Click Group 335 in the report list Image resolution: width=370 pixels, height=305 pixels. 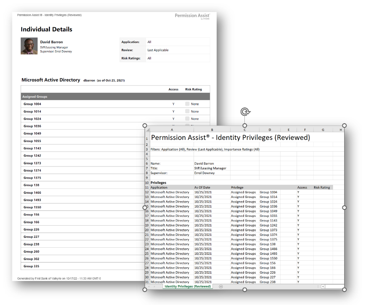pyautogui.click(x=31, y=267)
